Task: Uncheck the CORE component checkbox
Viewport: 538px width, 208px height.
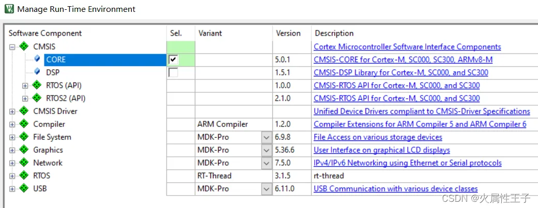Action: [173, 60]
